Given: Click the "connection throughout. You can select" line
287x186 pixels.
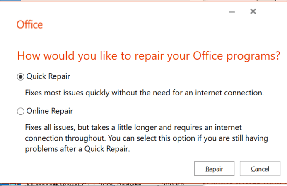Looking at the screenshot, I should click(147, 138).
